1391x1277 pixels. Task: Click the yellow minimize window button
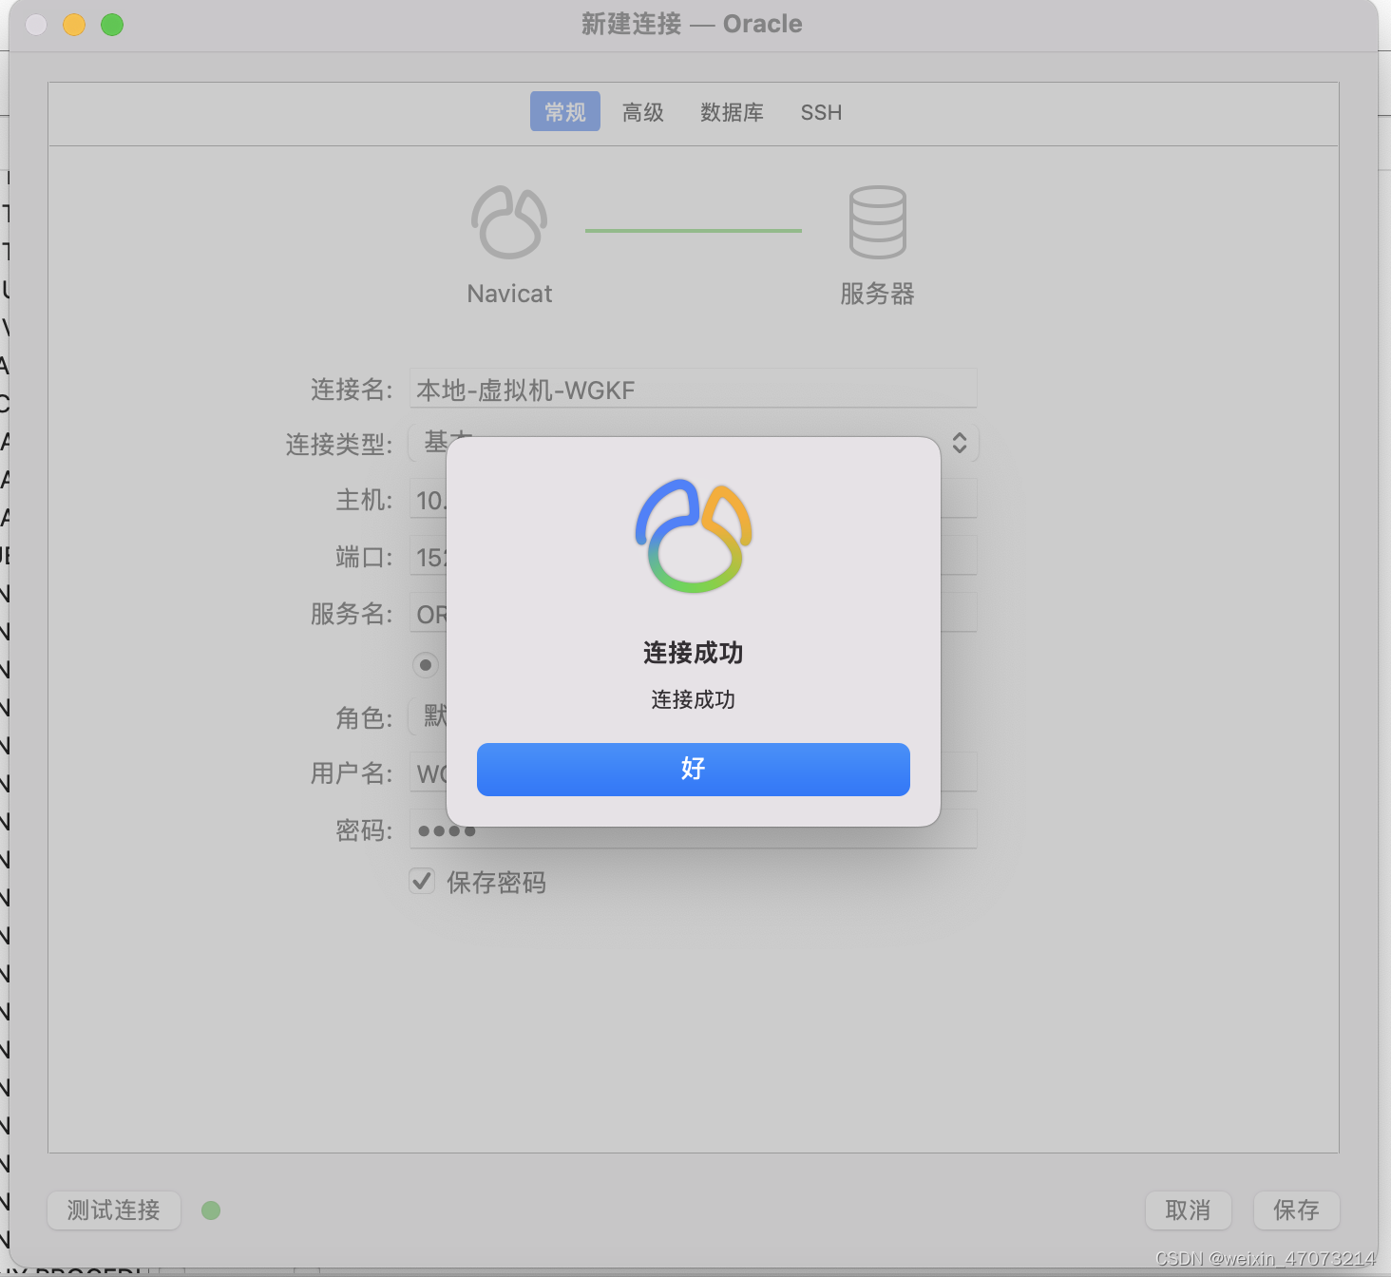[74, 25]
